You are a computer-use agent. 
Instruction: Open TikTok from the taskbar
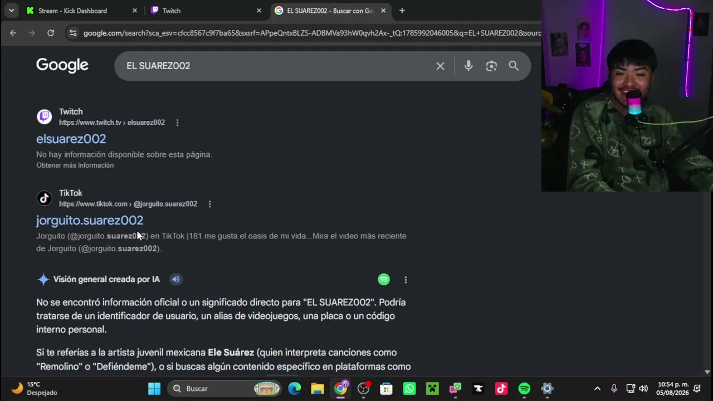(x=501, y=389)
